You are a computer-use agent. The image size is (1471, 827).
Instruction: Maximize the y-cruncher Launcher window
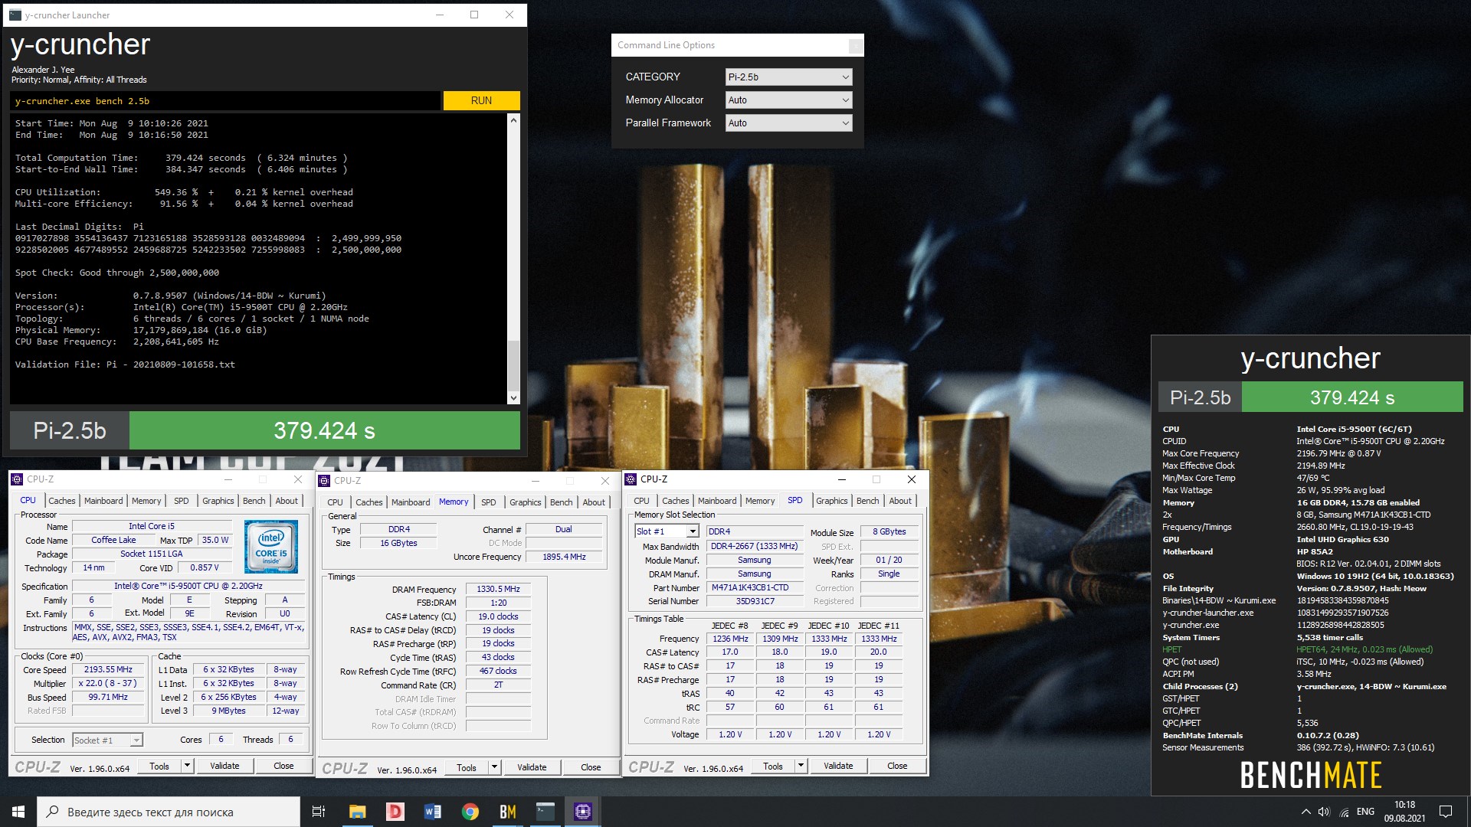(474, 15)
